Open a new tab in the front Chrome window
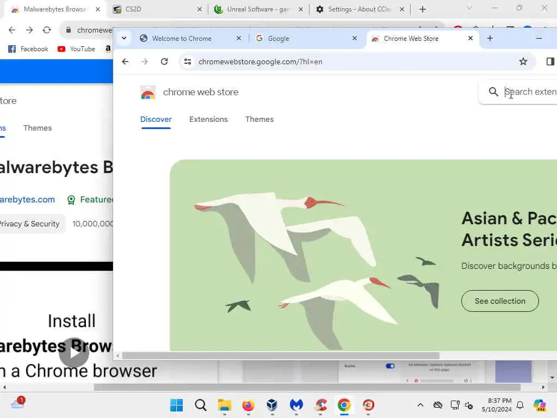The image size is (557, 418). [x=490, y=38]
